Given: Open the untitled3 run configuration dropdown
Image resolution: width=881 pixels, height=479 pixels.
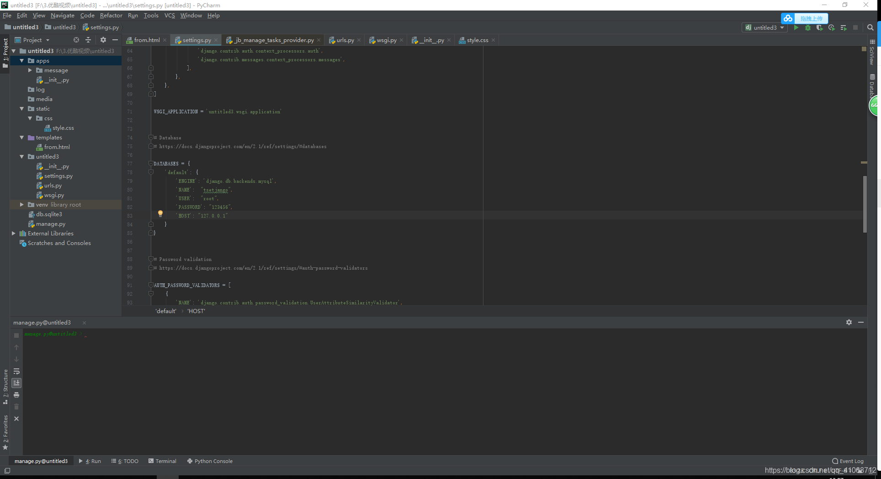Looking at the screenshot, I should tap(764, 27).
